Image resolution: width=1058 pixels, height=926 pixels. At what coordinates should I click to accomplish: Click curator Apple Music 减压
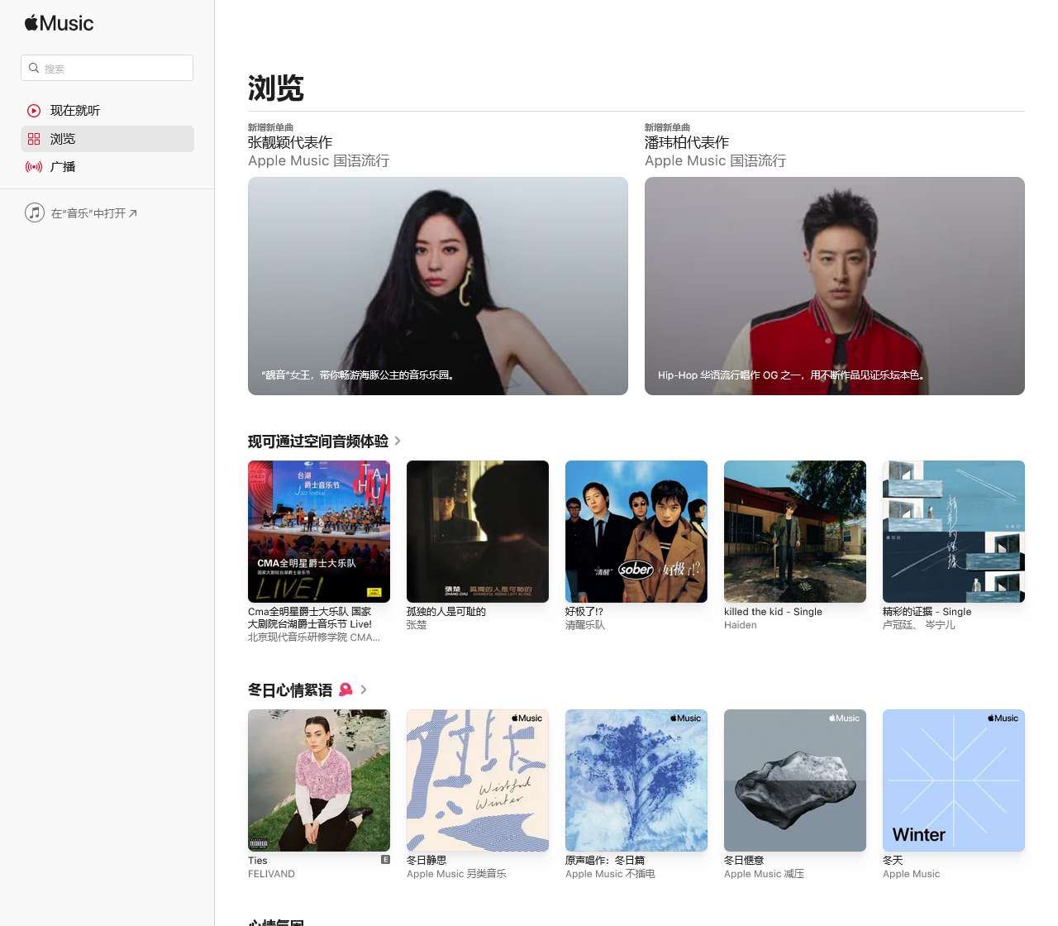coord(764,874)
